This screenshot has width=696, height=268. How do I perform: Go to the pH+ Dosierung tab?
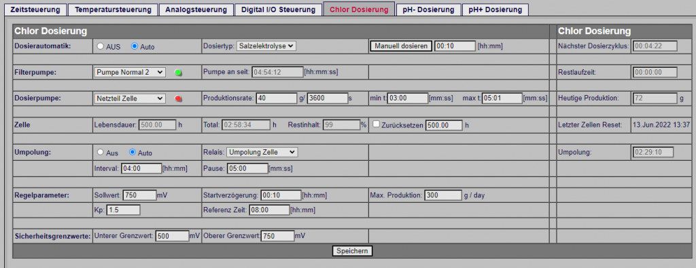pos(495,9)
